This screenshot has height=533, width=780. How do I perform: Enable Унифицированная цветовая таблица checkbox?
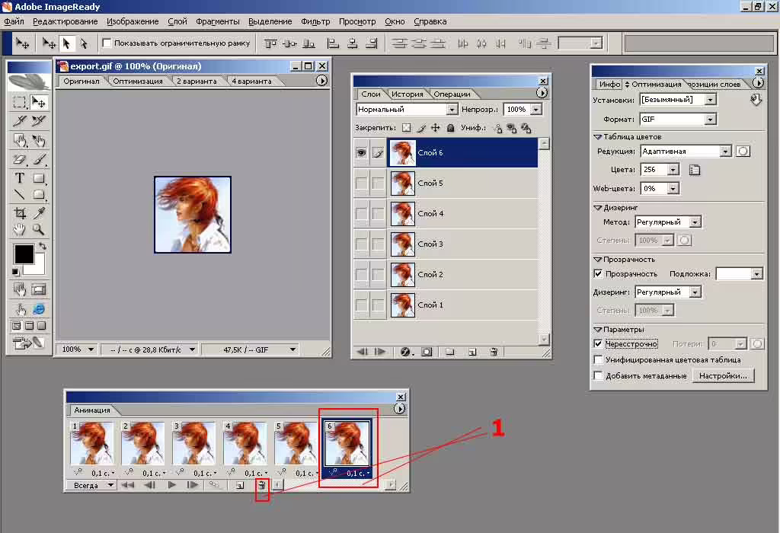598,359
